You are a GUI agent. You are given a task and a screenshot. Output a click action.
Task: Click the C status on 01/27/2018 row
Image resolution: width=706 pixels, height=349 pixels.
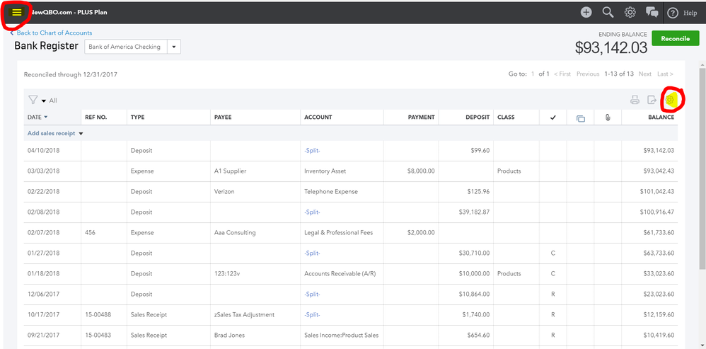[552, 253]
